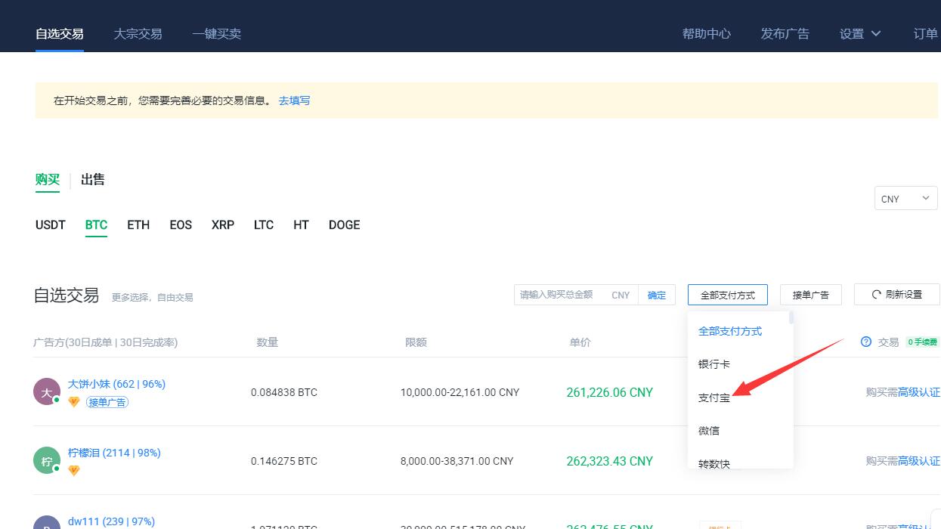Click the crown badge under 柠檬泪
This screenshot has height=529, width=941.
point(74,470)
